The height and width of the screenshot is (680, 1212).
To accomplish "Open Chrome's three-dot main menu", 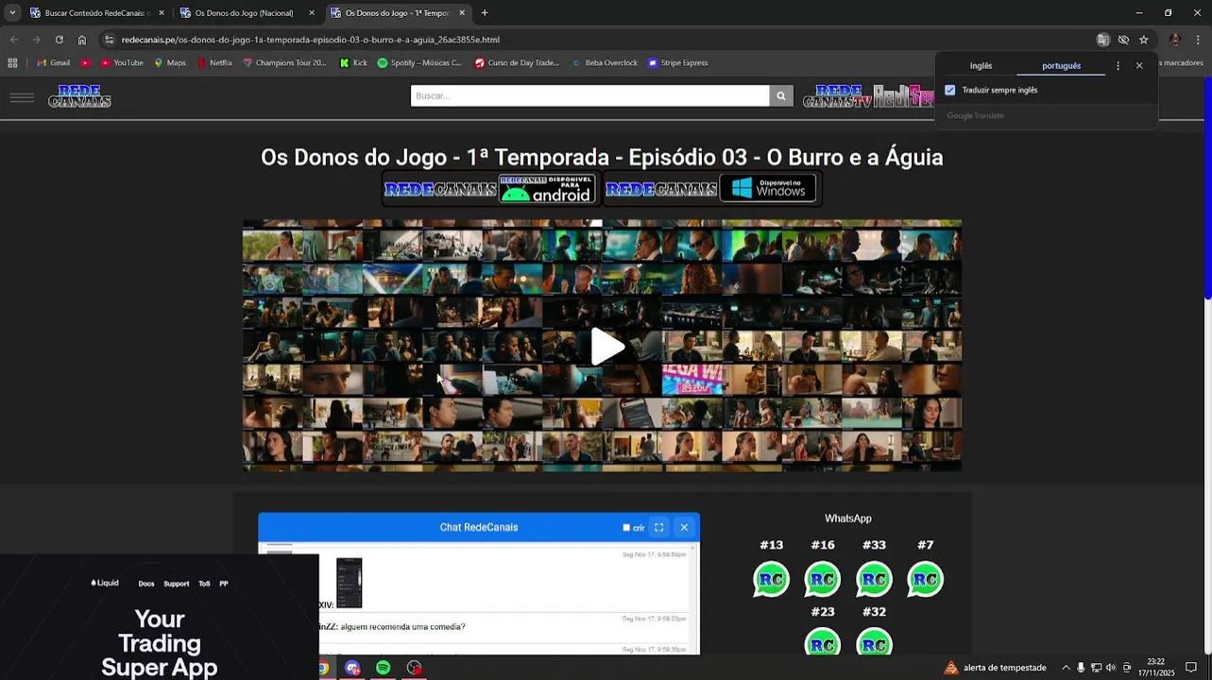I will 1198,40.
